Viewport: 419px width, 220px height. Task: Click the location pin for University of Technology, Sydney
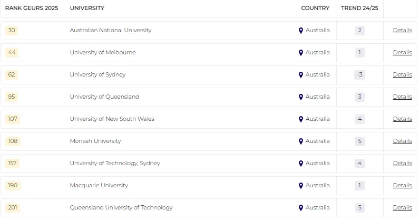pos(301,164)
